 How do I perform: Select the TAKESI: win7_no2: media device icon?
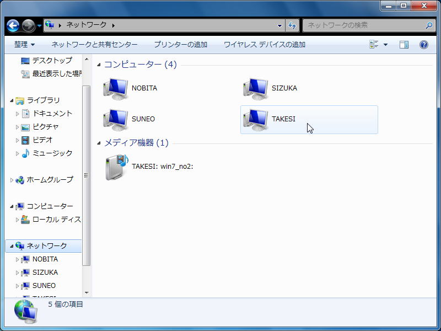117,167
